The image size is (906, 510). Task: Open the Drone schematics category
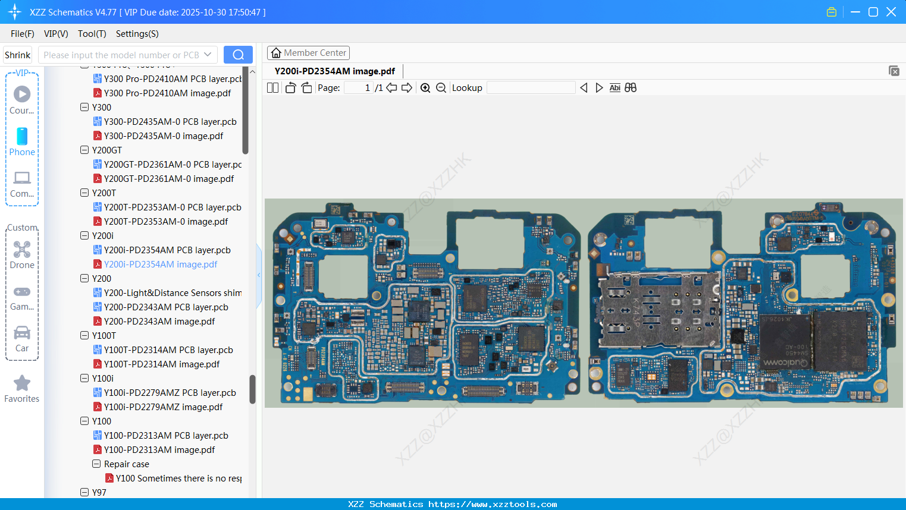(21, 254)
